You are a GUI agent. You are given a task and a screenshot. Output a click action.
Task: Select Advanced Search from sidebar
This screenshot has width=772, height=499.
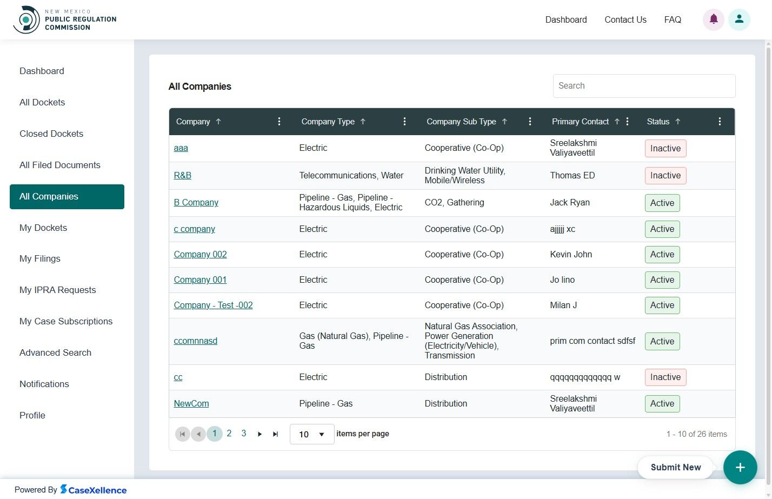(55, 352)
